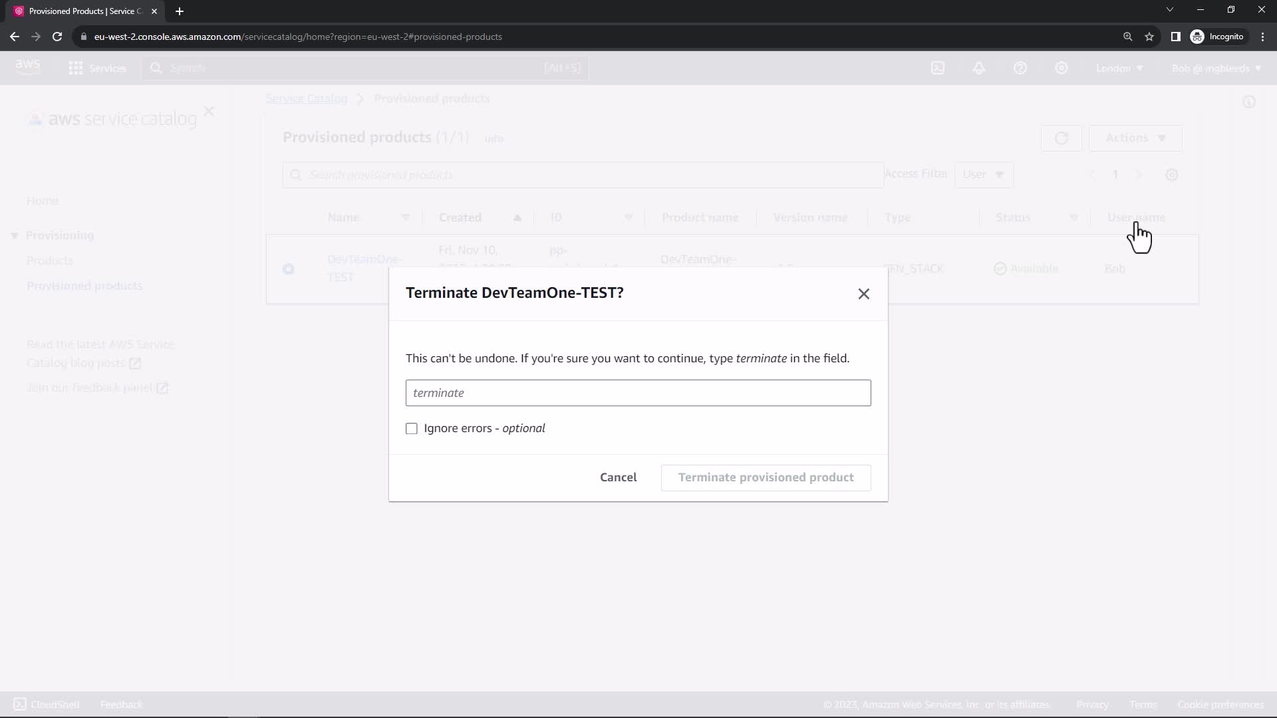Open the Home sidebar item

(x=43, y=201)
